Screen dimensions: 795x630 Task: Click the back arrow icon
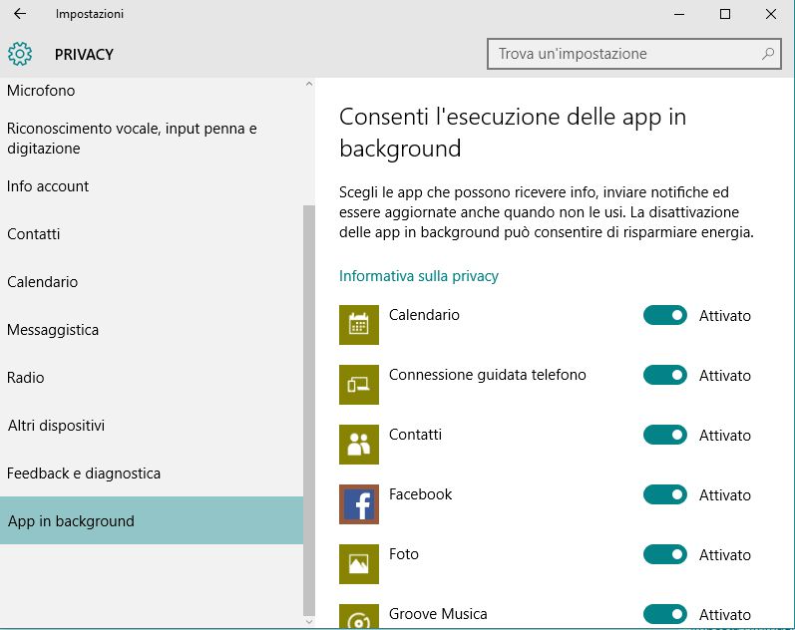(x=20, y=14)
